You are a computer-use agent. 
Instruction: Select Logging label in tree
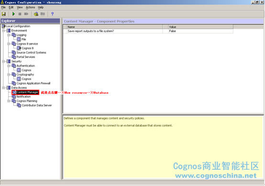(22, 35)
